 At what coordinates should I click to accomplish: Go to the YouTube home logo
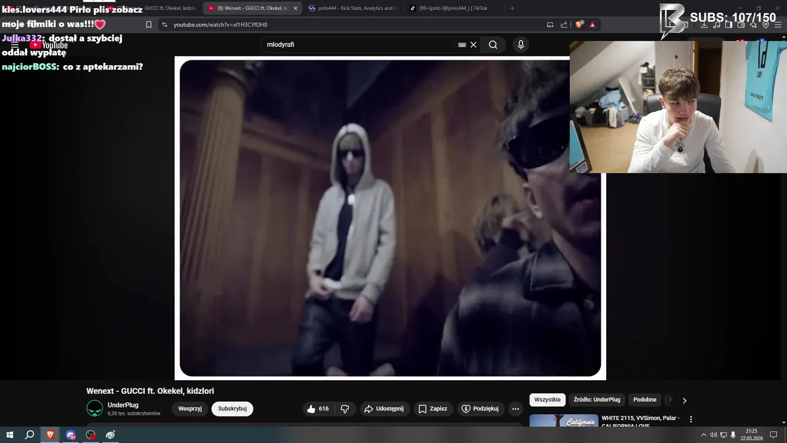(x=49, y=45)
